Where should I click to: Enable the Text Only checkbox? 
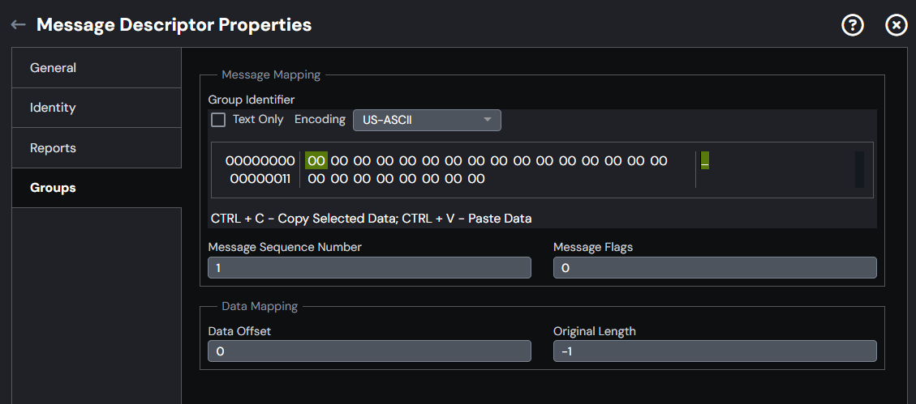pos(218,120)
